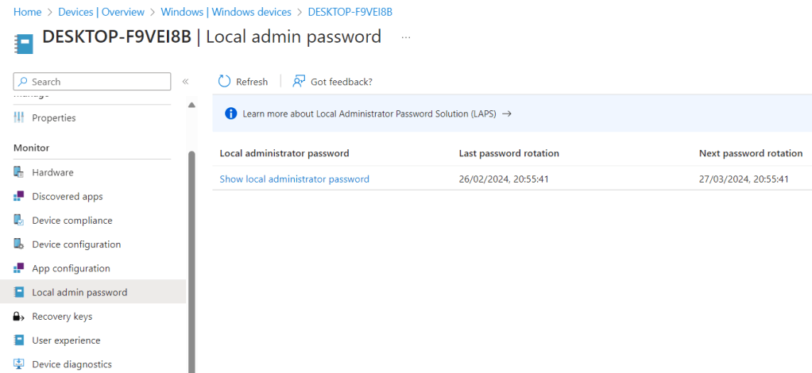Image resolution: width=812 pixels, height=373 pixels.
Task: Click the Got feedback button
Action: pos(332,82)
